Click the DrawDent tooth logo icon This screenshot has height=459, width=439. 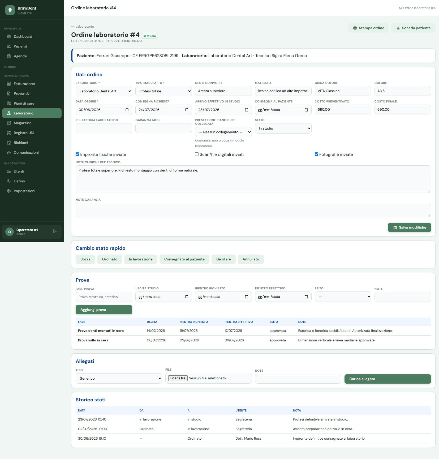point(10,10)
